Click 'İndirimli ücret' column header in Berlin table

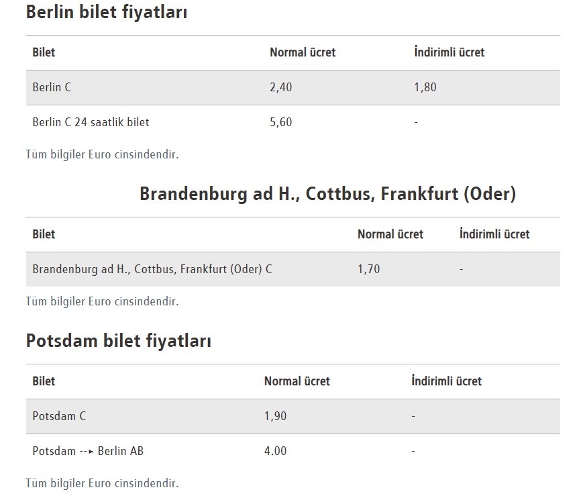click(x=449, y=52)
